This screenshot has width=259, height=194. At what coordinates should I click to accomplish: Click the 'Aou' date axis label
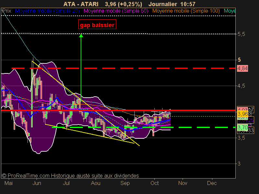pos(96,183)
